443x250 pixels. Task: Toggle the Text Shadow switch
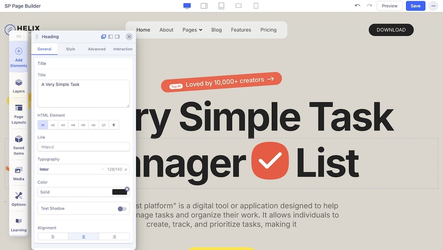click(122, 209)
